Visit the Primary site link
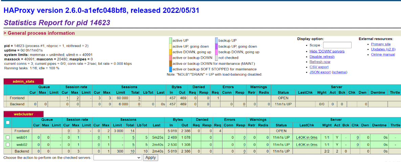The image size is (401, 162). tap(381, 44)
